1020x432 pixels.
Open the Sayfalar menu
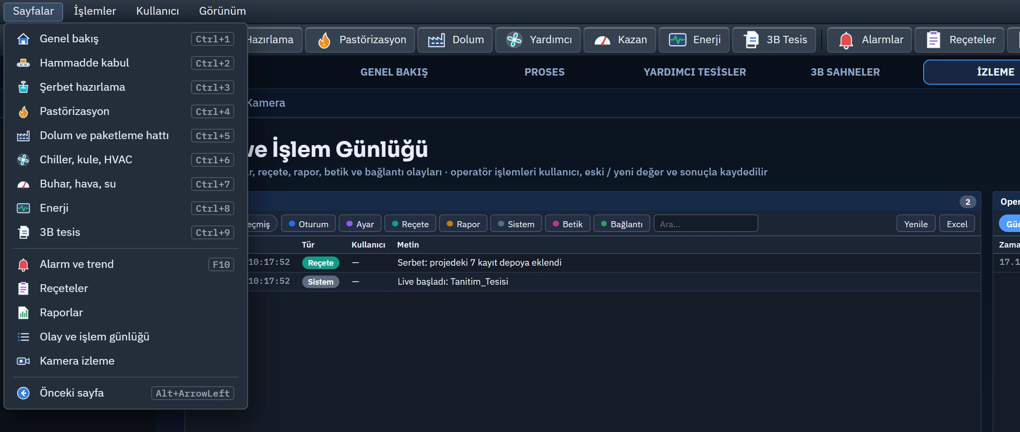coord(33,11)
